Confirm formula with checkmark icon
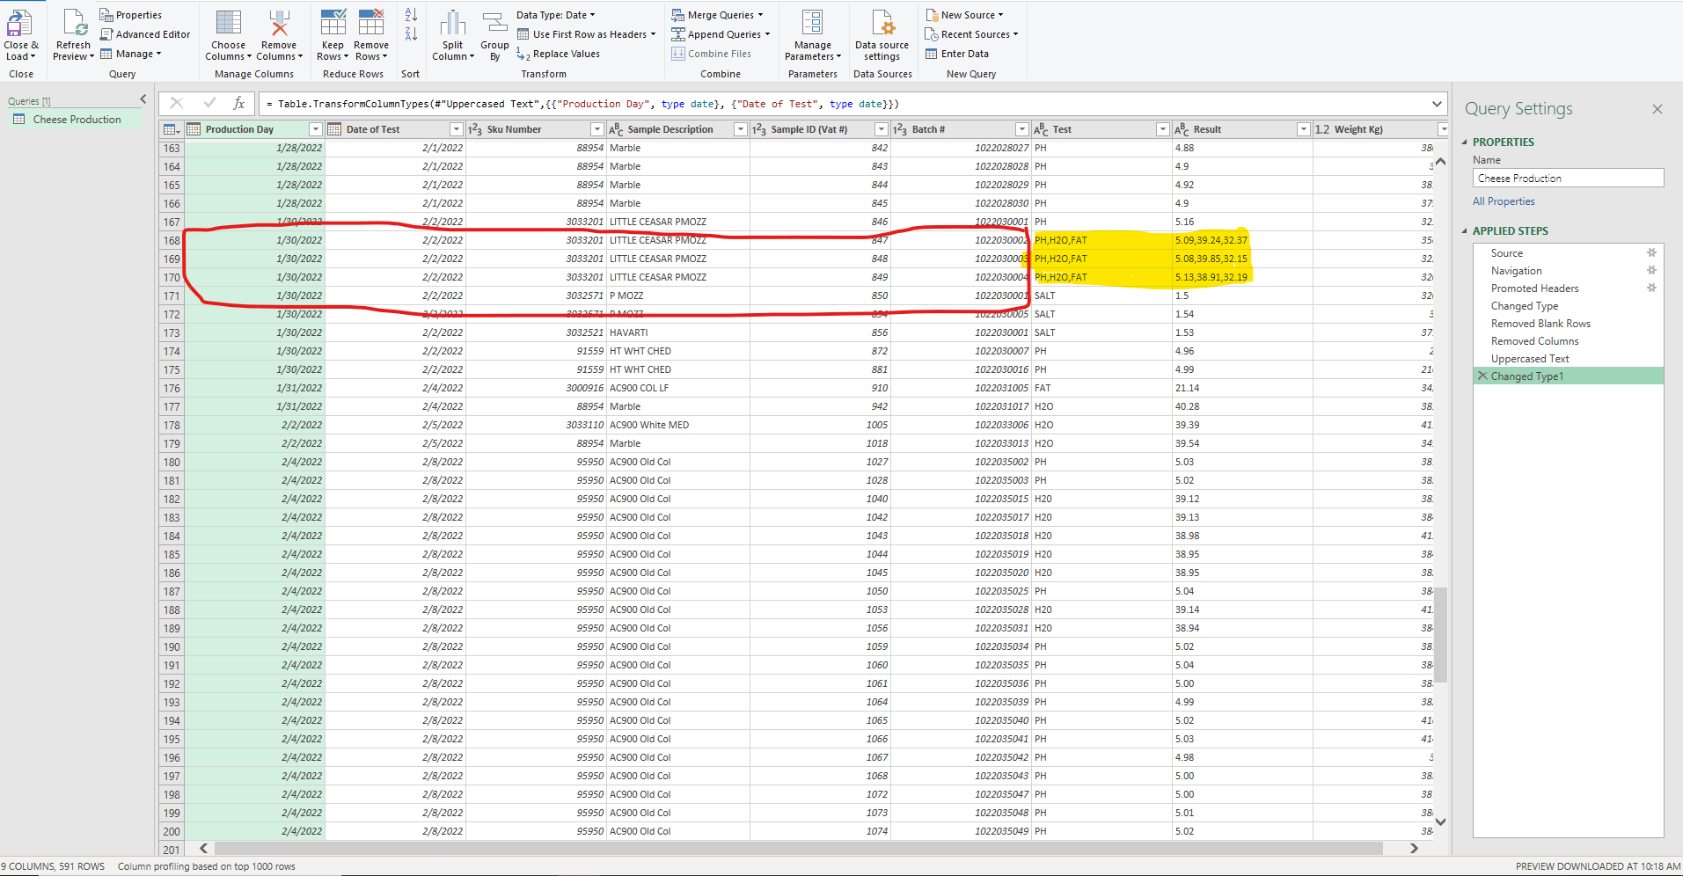Screen dimensions: 1683x876 (x=209, y=104)
